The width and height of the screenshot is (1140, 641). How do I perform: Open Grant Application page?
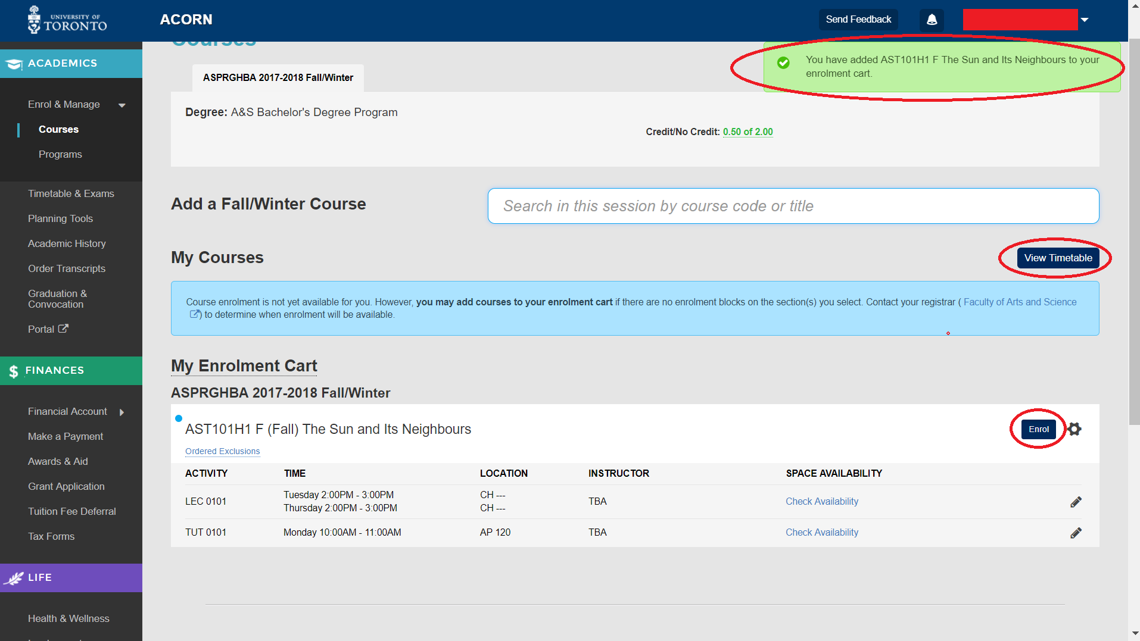[66, 486]
